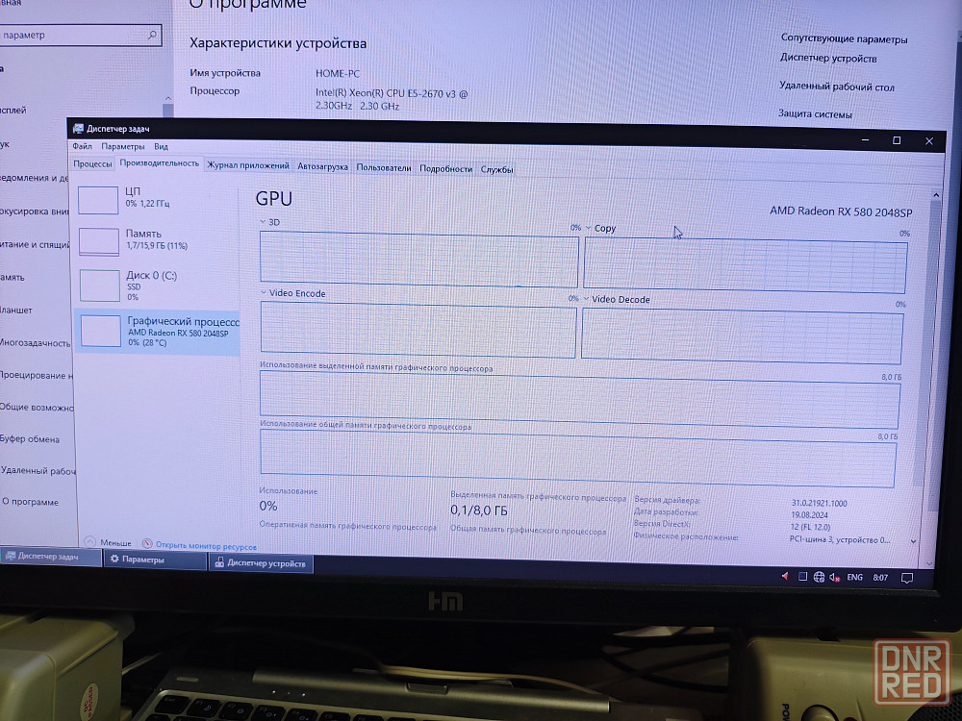The image size is (962, 721).
Task: Select О программе in the Settings sidebar
Action: point(30,502)
